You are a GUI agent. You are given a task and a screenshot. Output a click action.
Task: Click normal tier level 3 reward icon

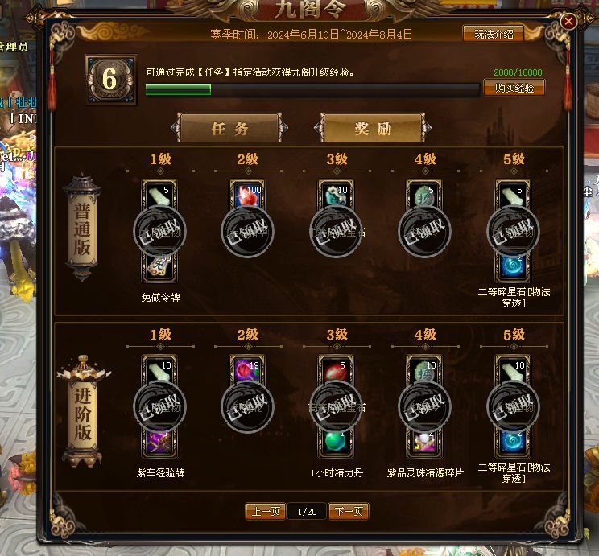point(336,195)
